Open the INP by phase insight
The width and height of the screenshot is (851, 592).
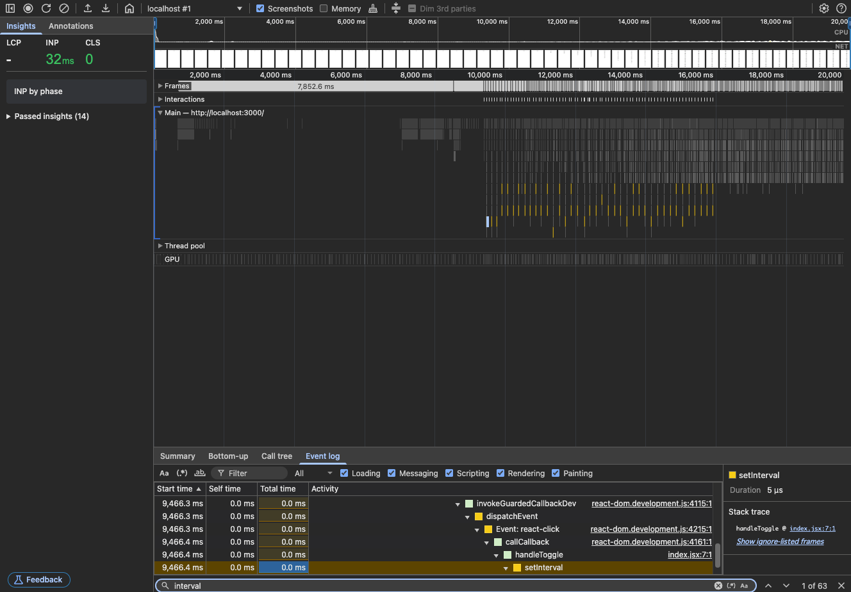tap(76, 92)
